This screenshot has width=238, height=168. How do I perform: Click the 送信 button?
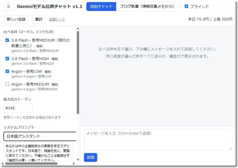click(90, 157)
